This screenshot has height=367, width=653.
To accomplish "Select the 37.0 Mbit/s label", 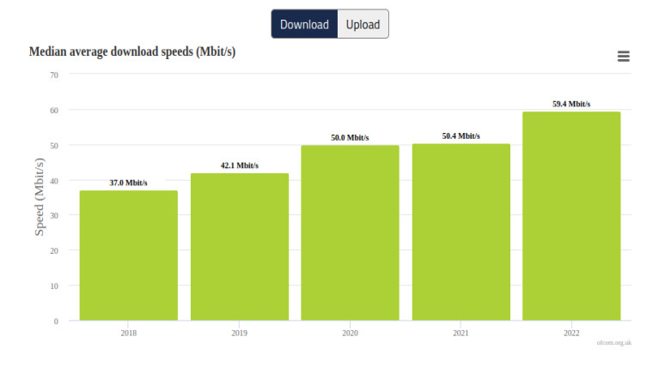I will (x=128, y=183).
